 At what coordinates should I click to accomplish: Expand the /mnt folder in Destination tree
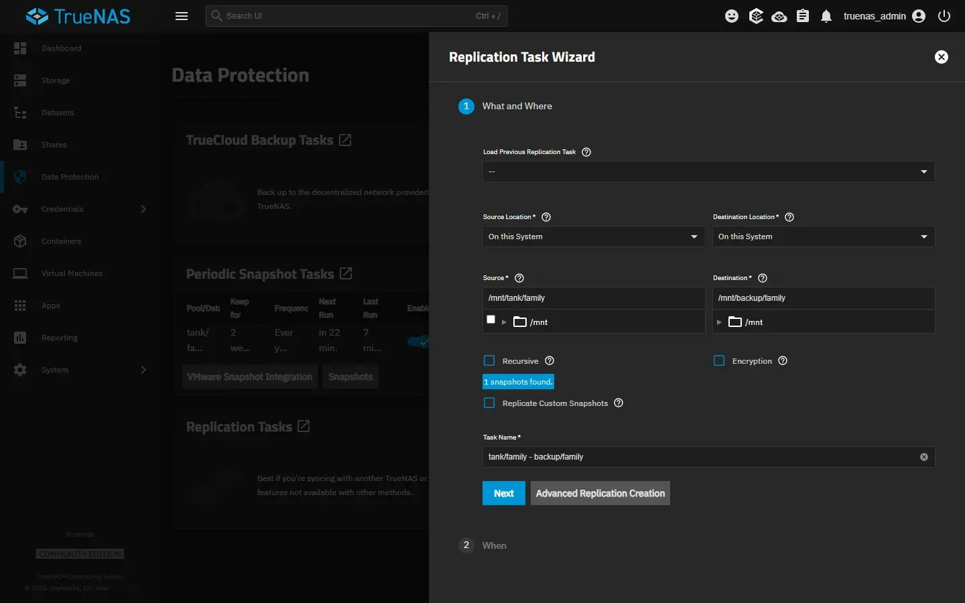click(719, 322)
